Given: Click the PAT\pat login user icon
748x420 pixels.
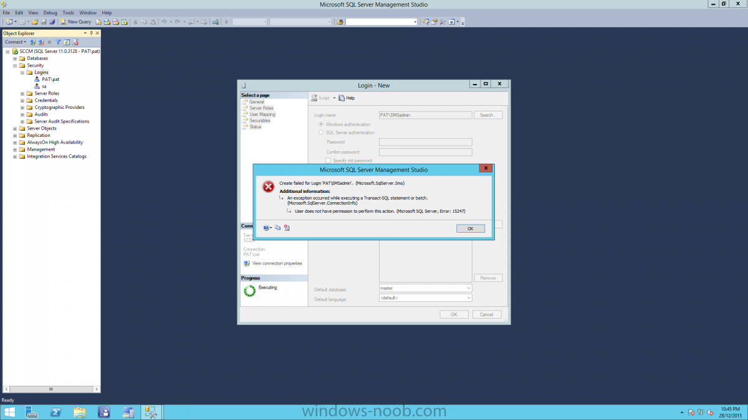Looking at the screenshot, I should pos(37,79).
